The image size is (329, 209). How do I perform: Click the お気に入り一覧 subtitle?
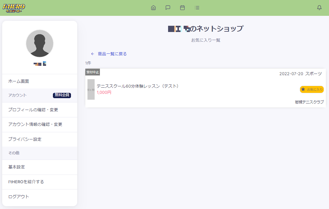206,40
